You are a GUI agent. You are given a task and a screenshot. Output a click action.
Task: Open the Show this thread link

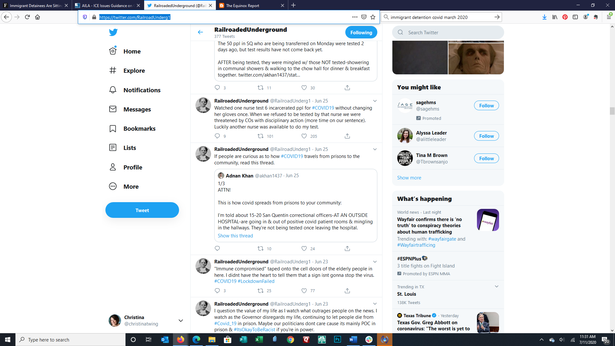pos(235,236)
